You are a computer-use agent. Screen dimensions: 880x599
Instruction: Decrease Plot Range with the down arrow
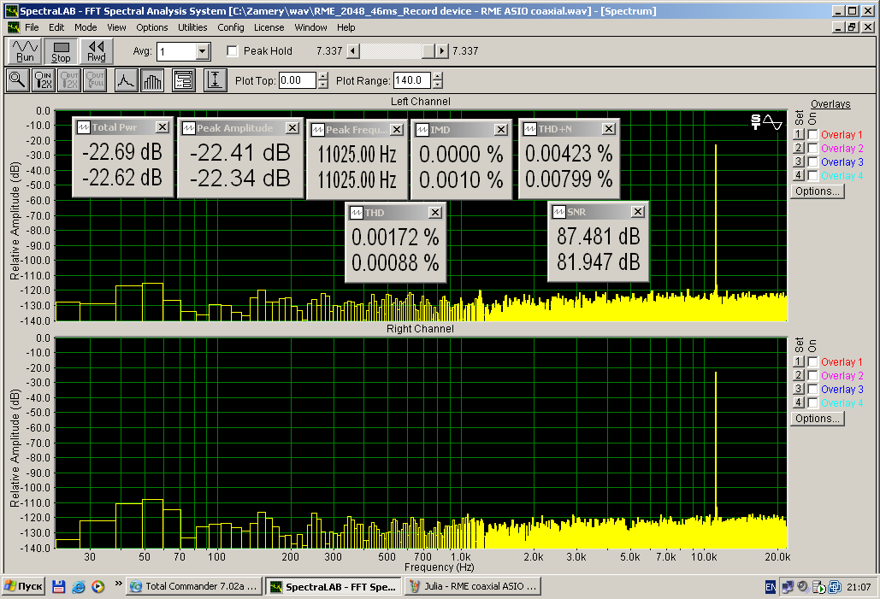tap(438, 85)
